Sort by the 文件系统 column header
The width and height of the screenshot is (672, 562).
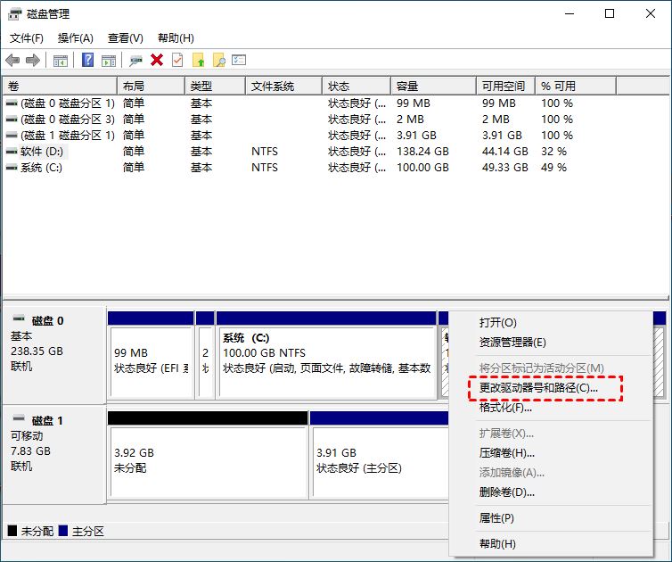[273, 87]
